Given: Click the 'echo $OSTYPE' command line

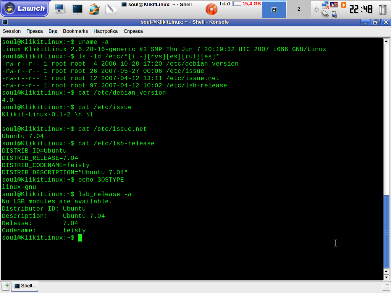Looking at the screenshot, I should point(63,180).
